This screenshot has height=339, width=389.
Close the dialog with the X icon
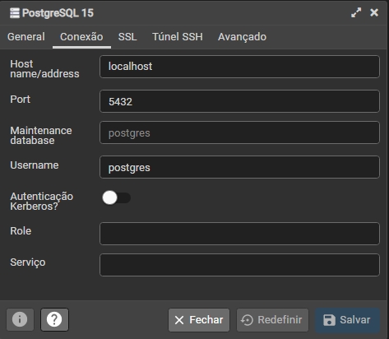tap(374, 12)
